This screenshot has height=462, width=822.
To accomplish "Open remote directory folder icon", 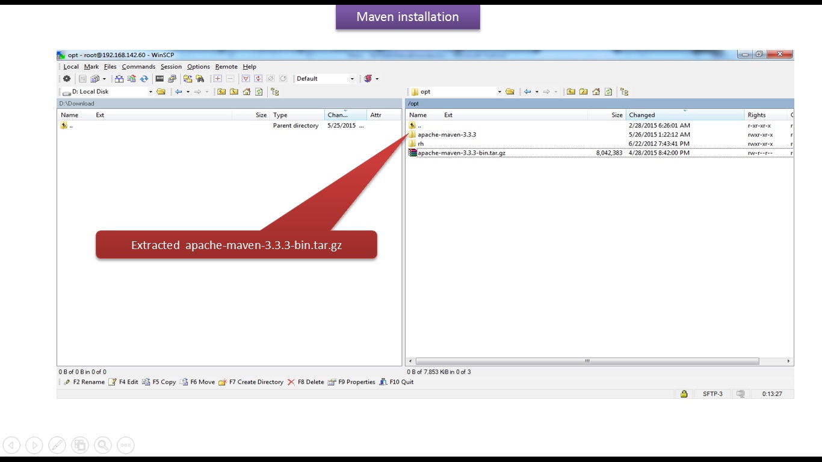I will (510, 92).
